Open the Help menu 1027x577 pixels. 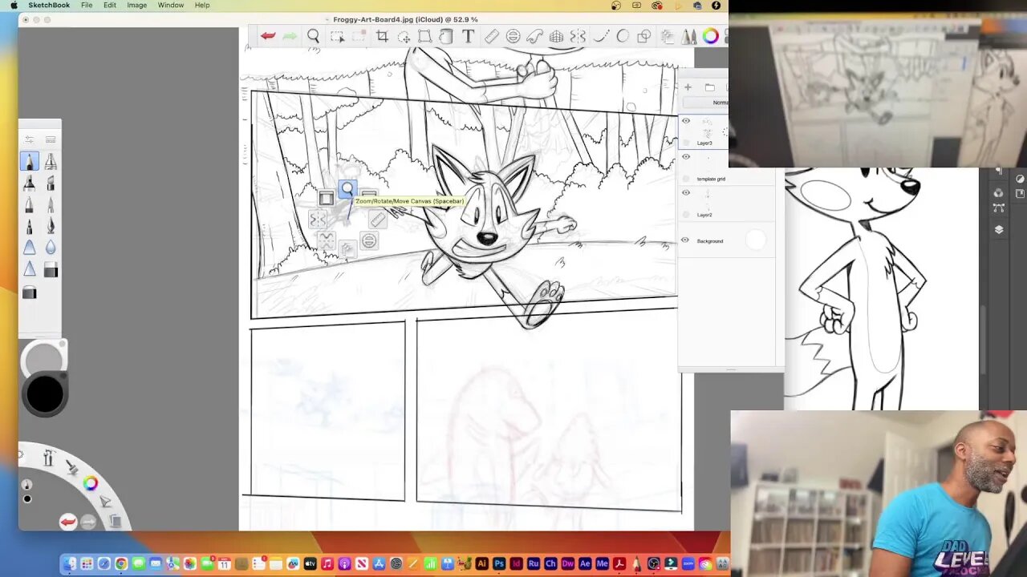tap(202, 6)
